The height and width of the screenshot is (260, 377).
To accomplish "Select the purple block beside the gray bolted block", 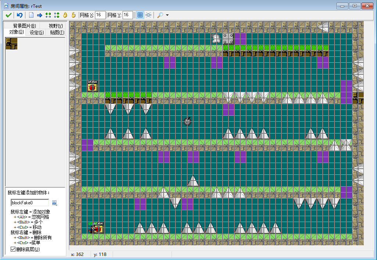I will pyautogui.click(x=240, y=39).
